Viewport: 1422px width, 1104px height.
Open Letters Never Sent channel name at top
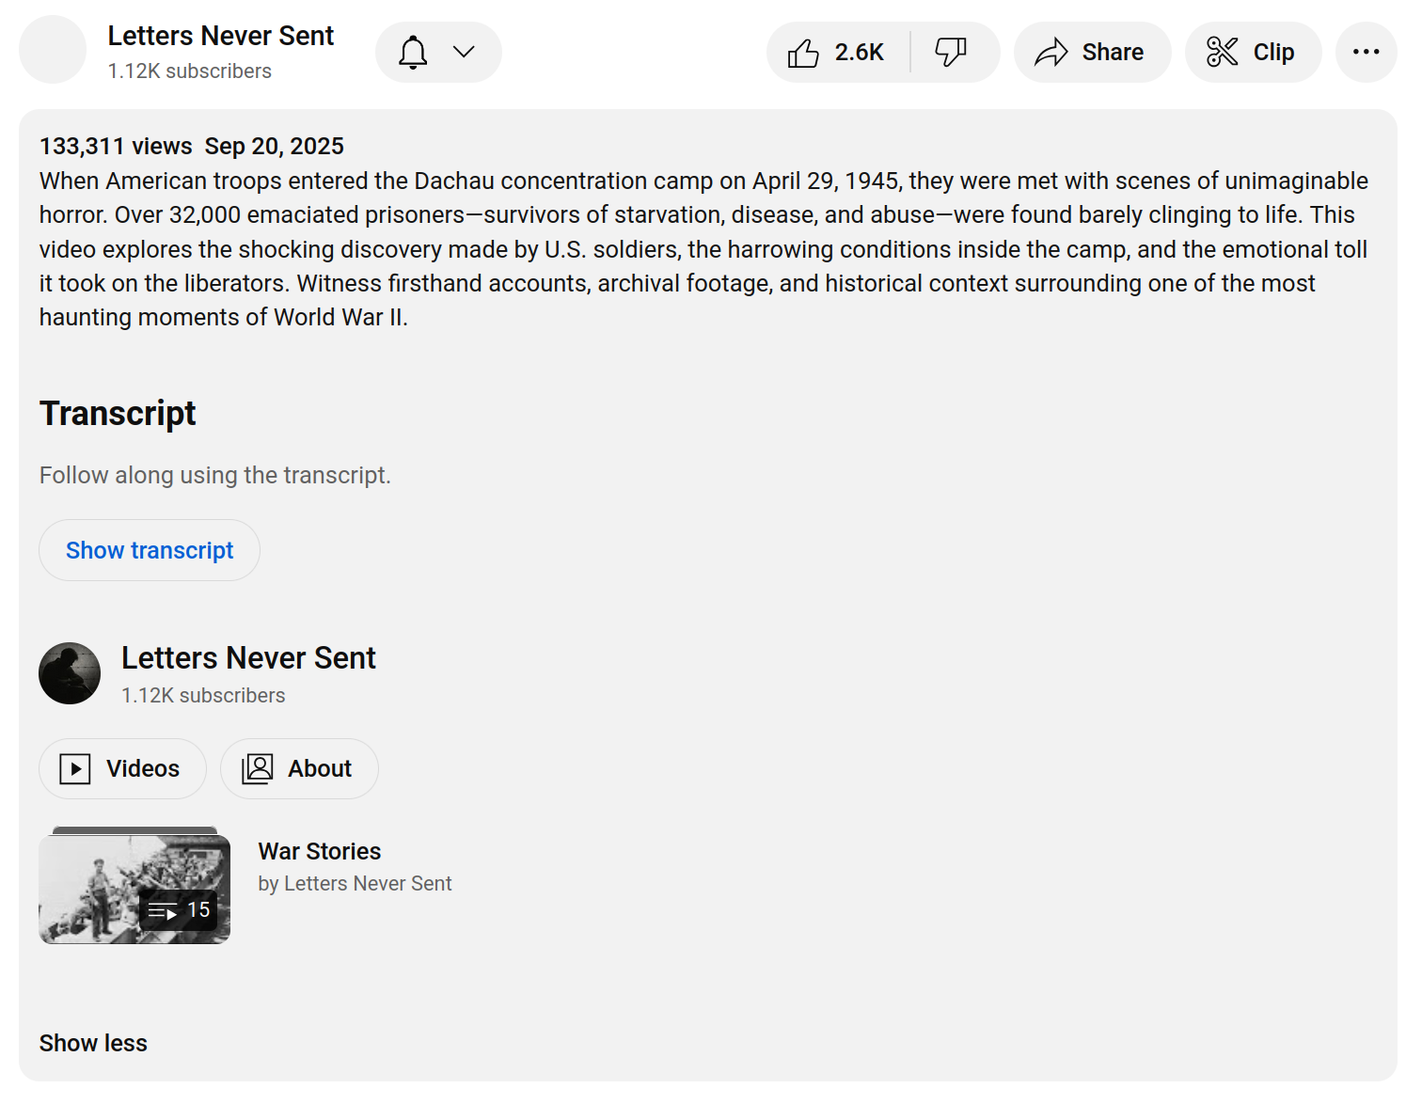[220, 36]
